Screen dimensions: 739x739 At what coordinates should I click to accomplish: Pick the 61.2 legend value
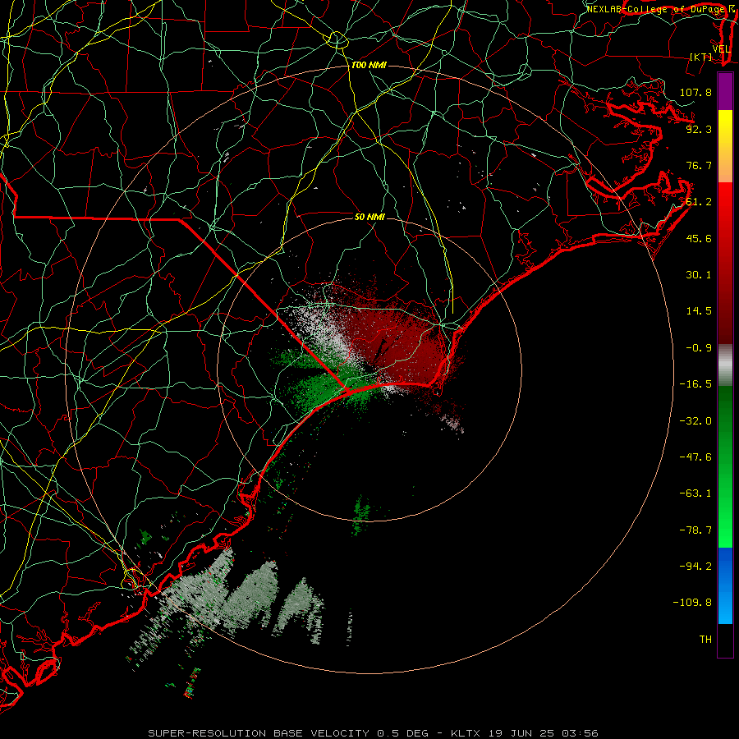coord(699,202)
